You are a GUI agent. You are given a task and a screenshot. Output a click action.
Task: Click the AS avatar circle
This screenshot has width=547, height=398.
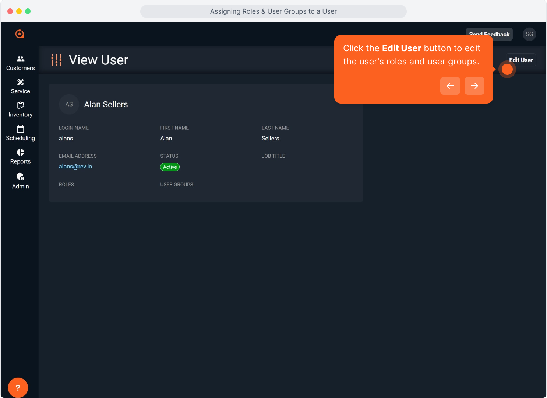pyautogui.click(x=69, y=104)
